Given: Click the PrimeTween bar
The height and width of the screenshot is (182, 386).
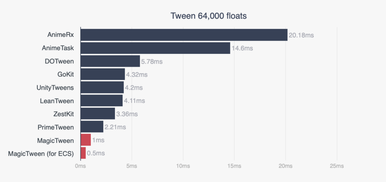Looking at the screenshot, I should click(92, 127).
